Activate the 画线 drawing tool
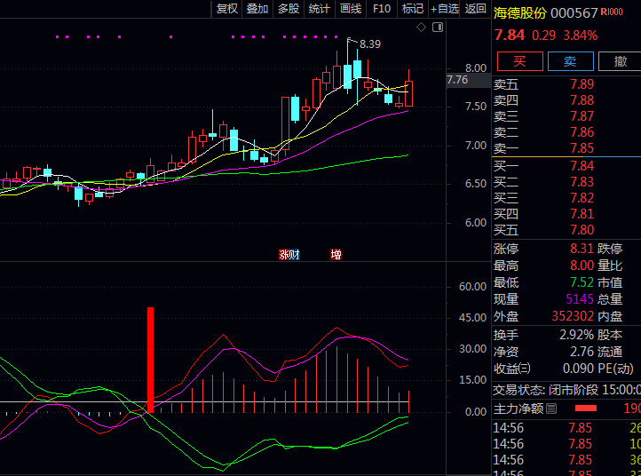 351,9
